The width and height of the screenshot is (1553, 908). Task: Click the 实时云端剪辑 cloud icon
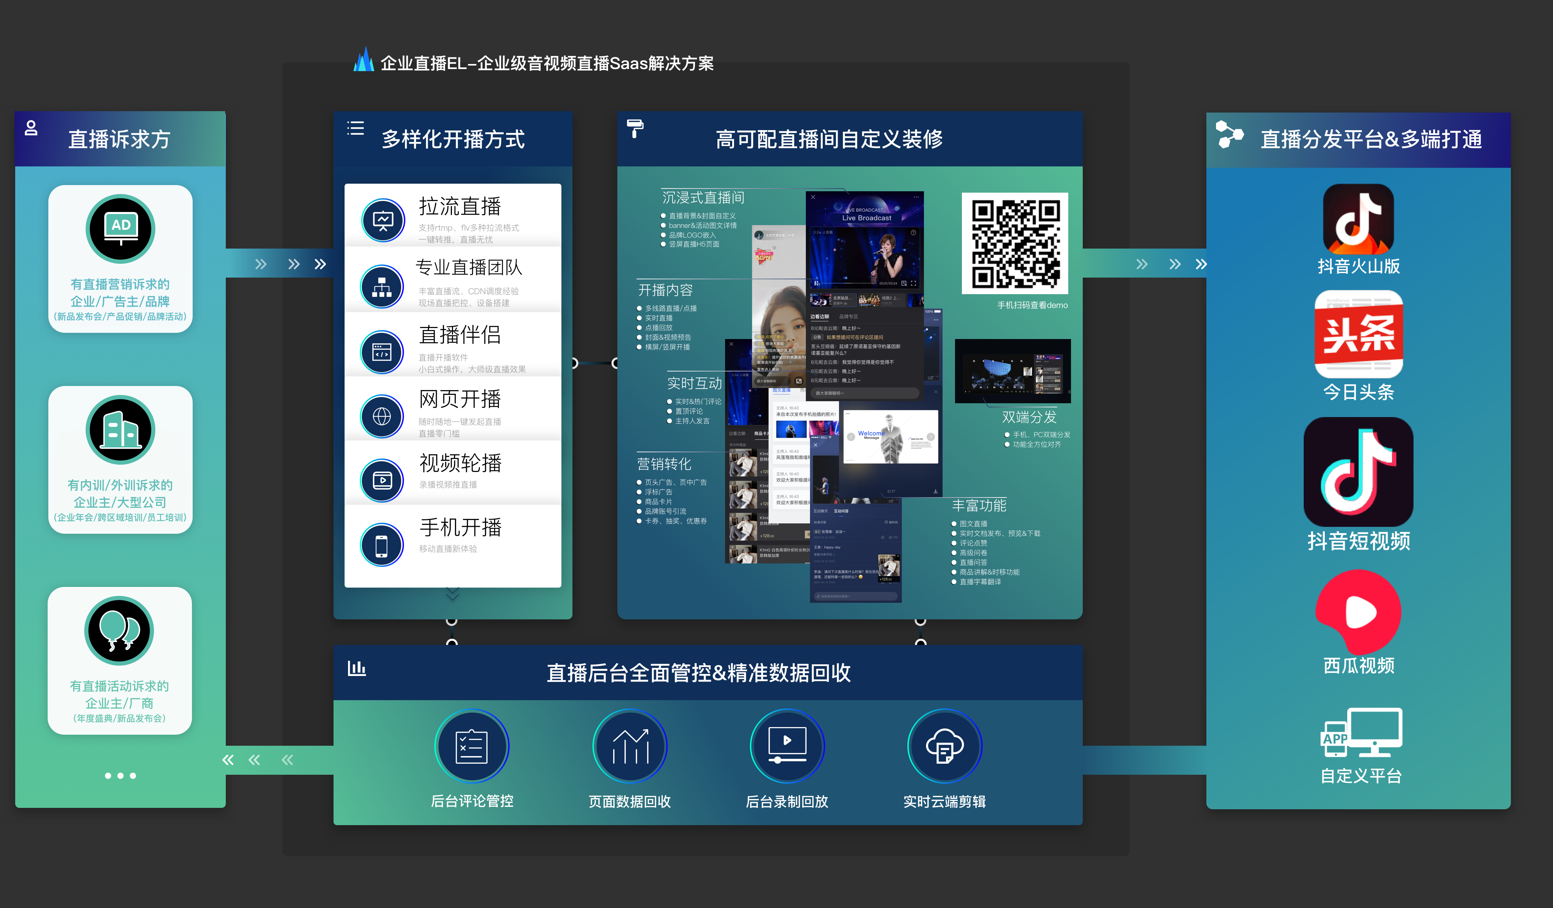click(x=945, y=746)
